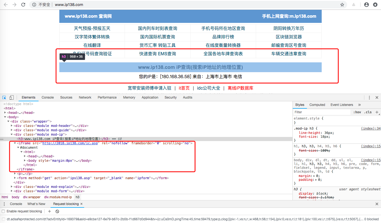Collapse the #document node
Viewport: 381px width, 223px height.
coord(18,148)
